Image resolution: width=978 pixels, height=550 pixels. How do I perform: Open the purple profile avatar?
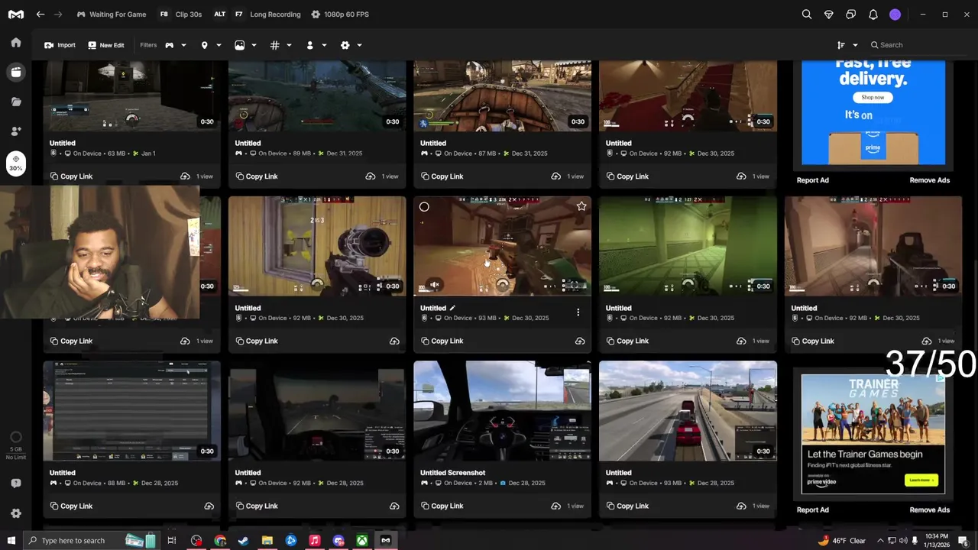tap(895, 15)
